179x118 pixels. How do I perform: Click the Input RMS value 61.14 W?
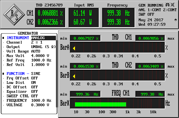(x=83, y=13)
